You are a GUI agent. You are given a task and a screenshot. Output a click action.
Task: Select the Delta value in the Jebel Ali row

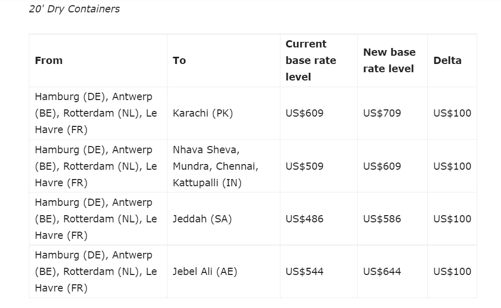(x=452, y=271)
